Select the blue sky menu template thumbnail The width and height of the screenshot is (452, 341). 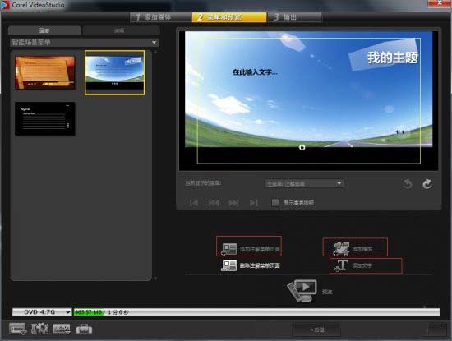115,72
